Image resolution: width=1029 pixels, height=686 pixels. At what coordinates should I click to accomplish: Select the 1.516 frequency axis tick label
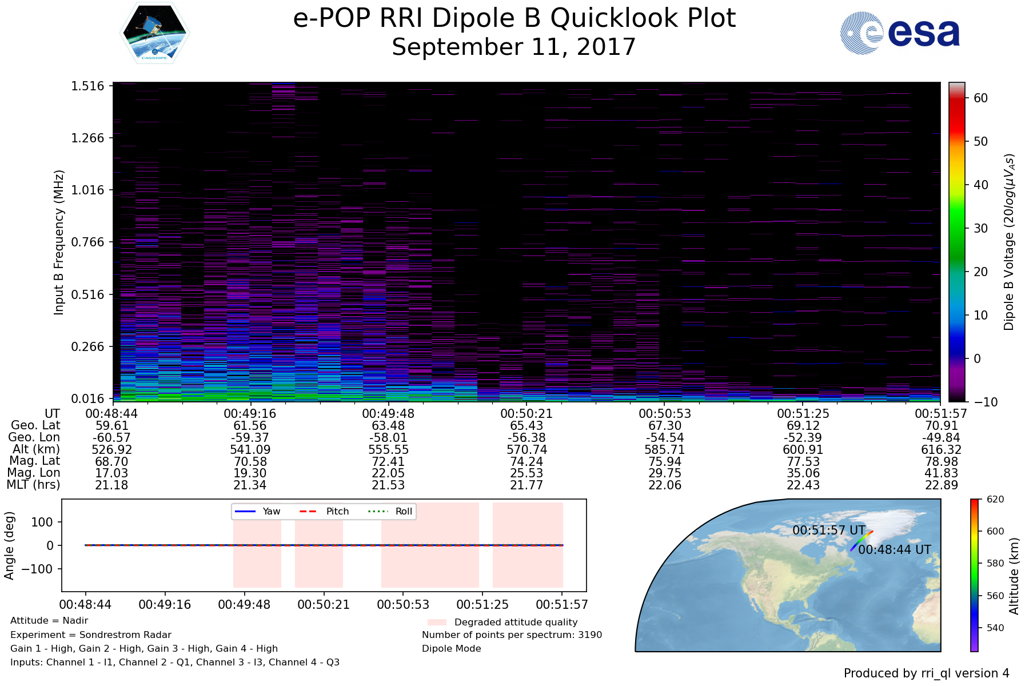(x=87, y=86)
